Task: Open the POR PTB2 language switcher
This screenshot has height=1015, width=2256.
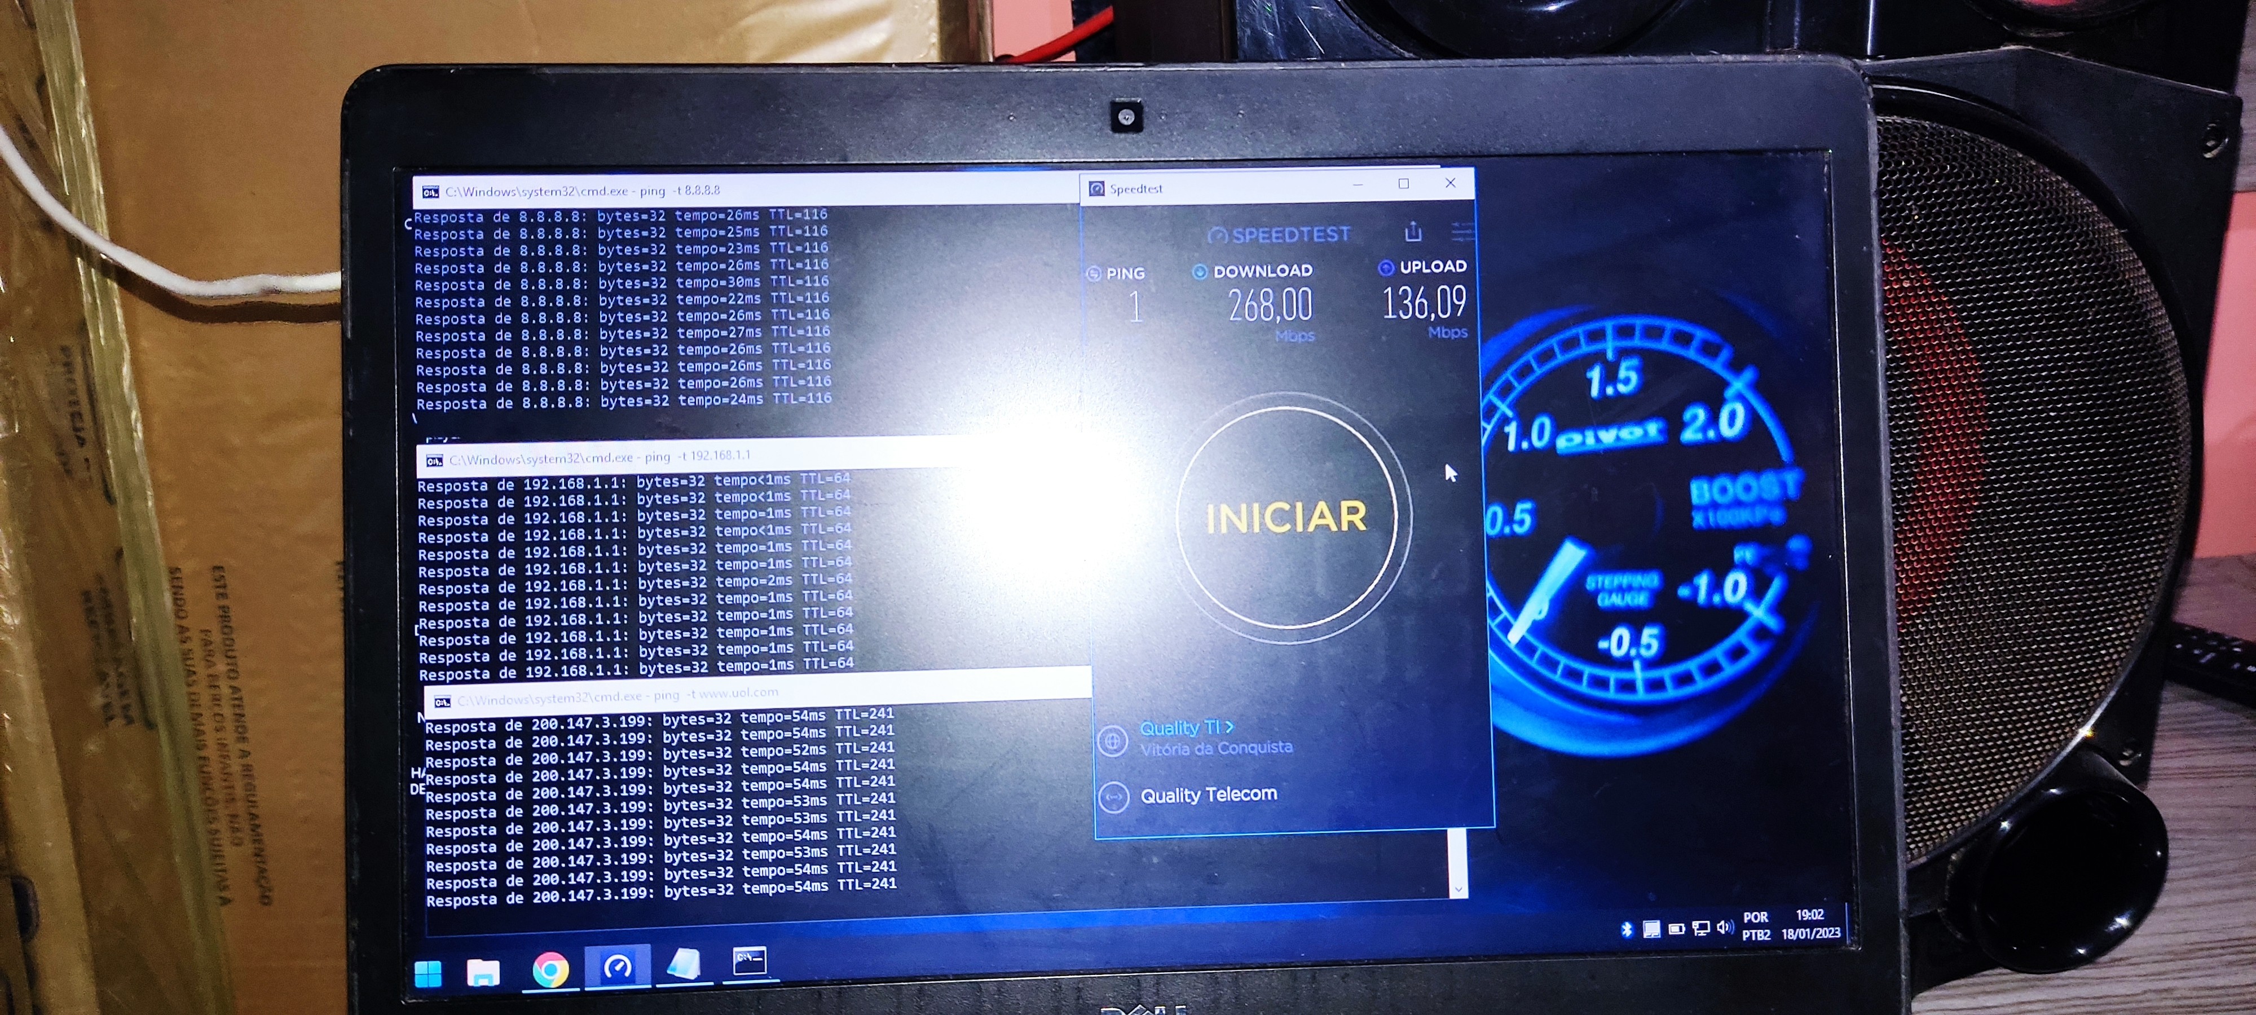Action: click(1756, 926)
